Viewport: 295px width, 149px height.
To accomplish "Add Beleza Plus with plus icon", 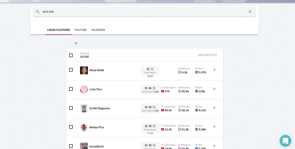I will click(x=215, y=127).
